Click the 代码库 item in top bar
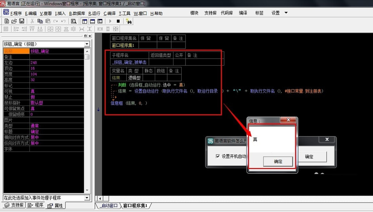The image size is (373, 212). pos(227,13)
